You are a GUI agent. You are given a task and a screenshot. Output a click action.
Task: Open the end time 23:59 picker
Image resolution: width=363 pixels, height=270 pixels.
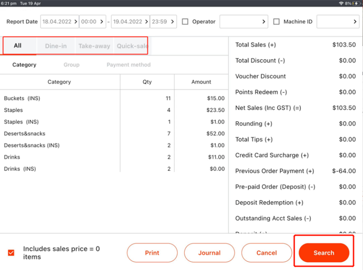163,22
